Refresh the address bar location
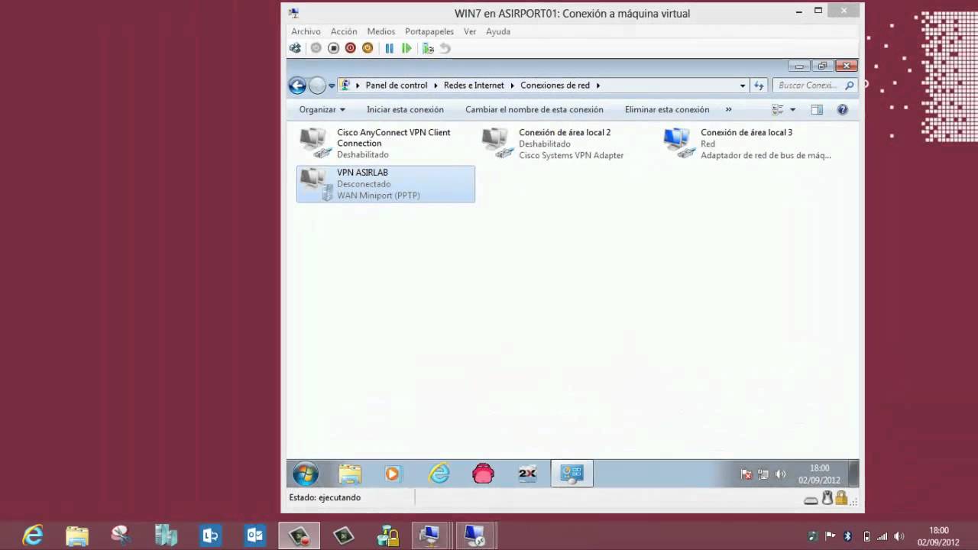Screen dimensions: 978x550 (x=759, y=86)
